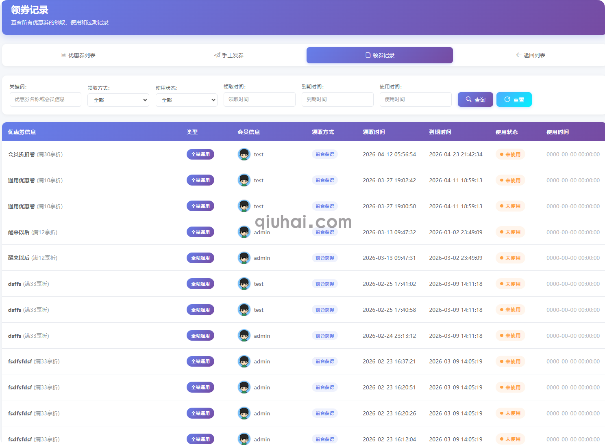This screenshot has height=445, width=605.
Task: Click the paper plane icon on 手工发券
Action: click(217, 55)
